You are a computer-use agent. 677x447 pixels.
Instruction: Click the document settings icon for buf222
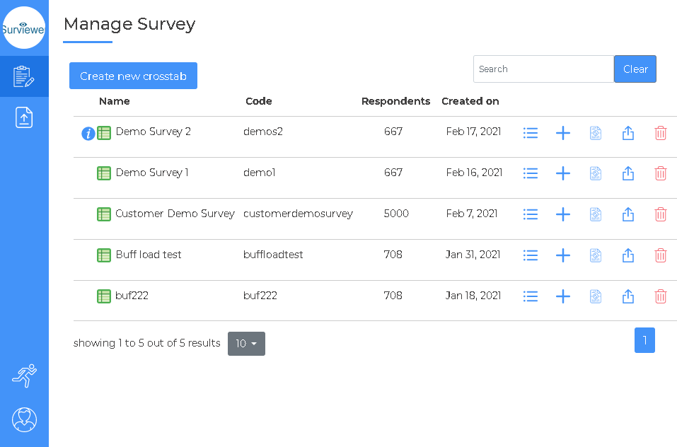coord(596,296)
